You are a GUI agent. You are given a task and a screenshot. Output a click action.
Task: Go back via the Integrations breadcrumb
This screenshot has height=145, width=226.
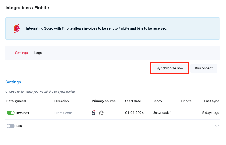click(x=18, y=8)
